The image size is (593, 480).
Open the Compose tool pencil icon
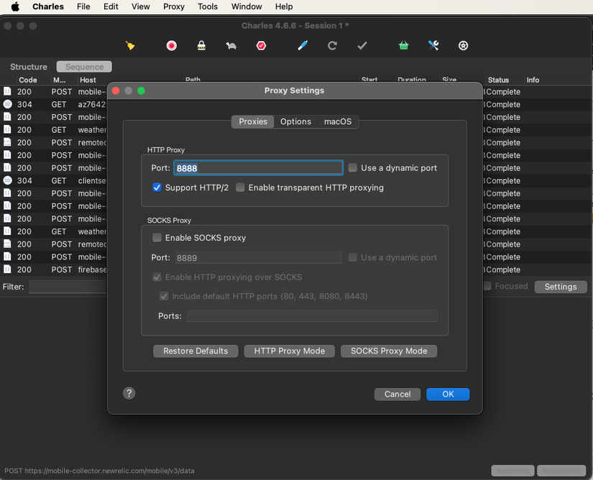[303, 45]
